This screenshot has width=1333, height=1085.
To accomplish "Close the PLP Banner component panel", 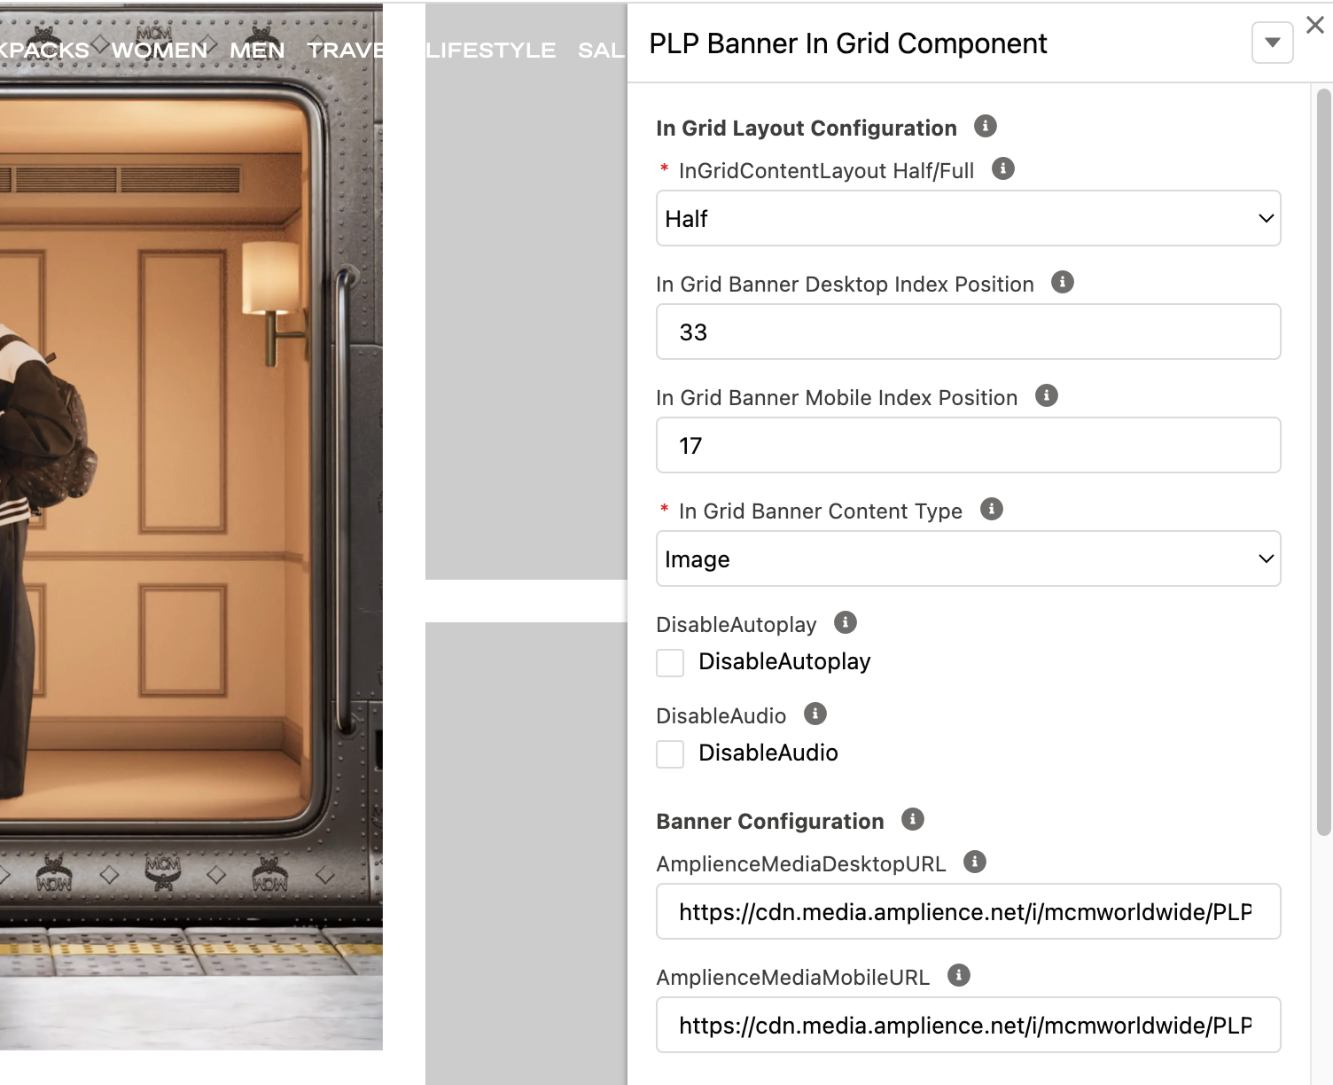I will click(1315, 25).
